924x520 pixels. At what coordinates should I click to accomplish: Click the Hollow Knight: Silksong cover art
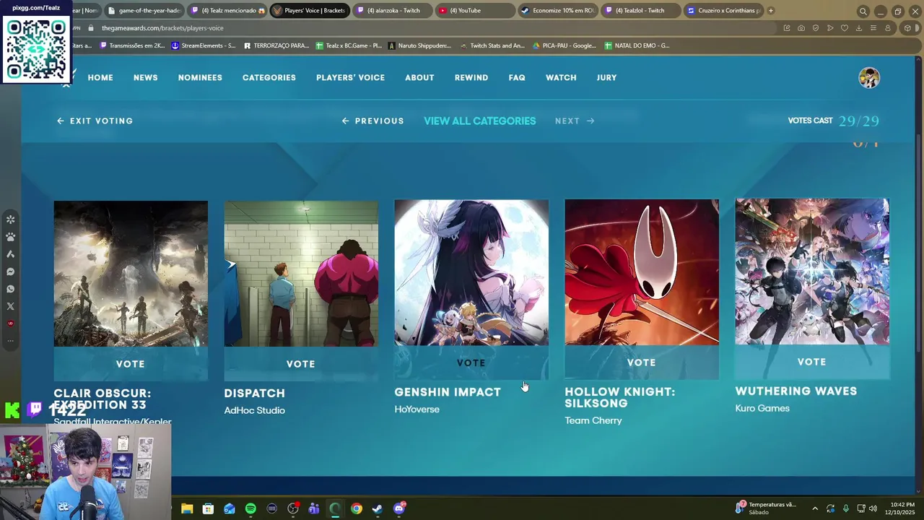(x=642, y=272)
